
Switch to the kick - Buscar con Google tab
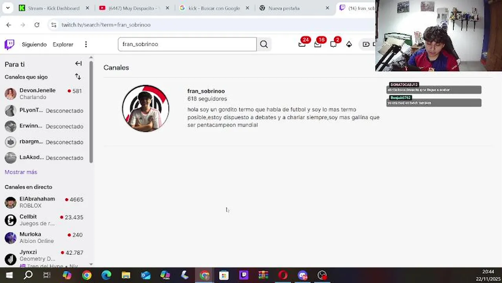(209, 8)
